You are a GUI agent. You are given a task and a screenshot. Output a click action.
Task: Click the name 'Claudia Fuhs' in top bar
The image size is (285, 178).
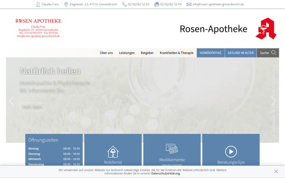[x=50, y=4]
